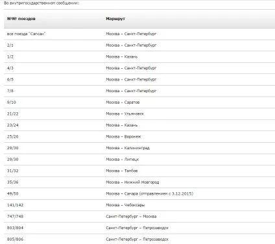
Task: Select the 'все поезда "Сапсан"' cell
Action: click(26, 34)
